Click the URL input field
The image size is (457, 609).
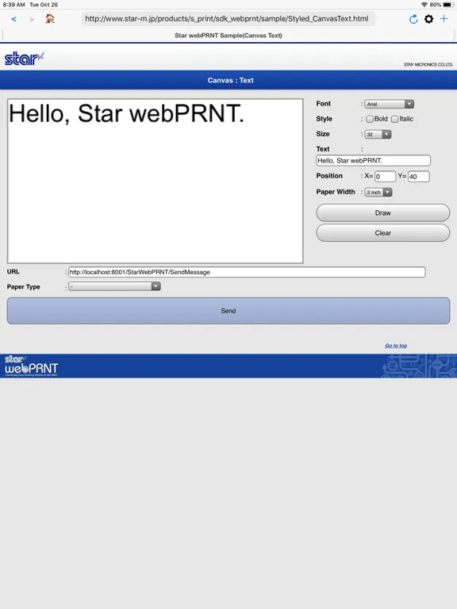pos(247,272)
